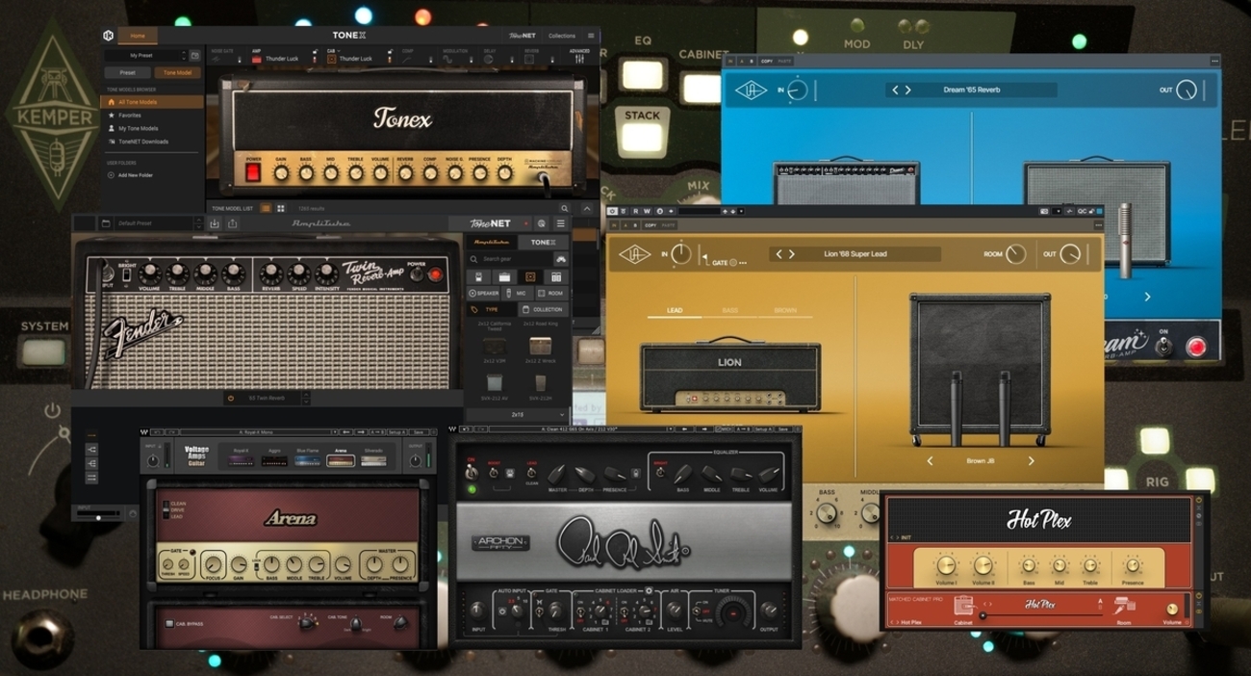Click the Gain knob on the Tonex amp

point(281,173)
